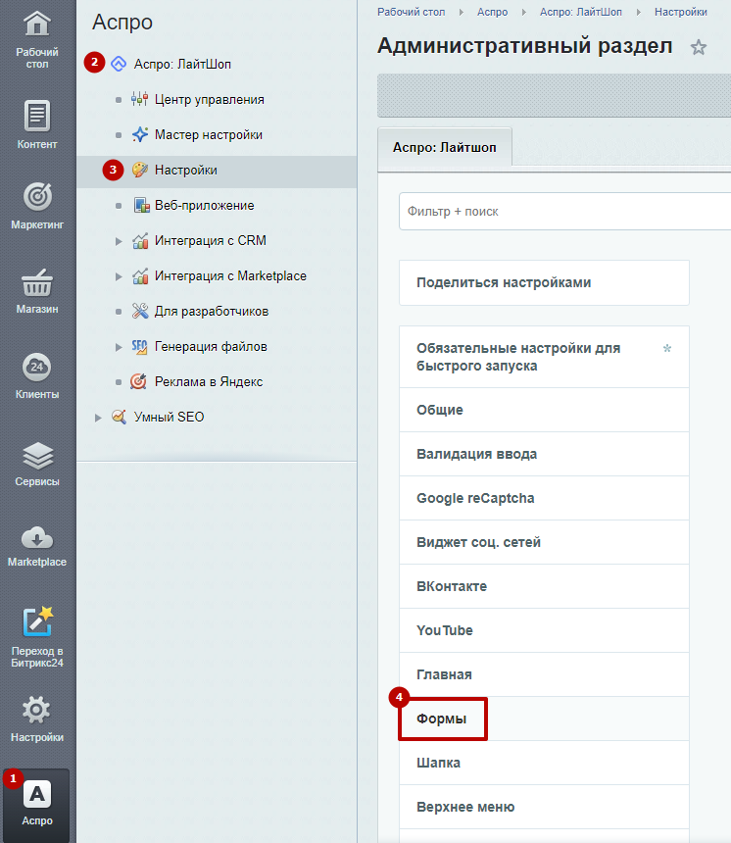Screen dimensions: 731x843
Task: Expand the Умный SEO branch
Action: coord(97,418)
